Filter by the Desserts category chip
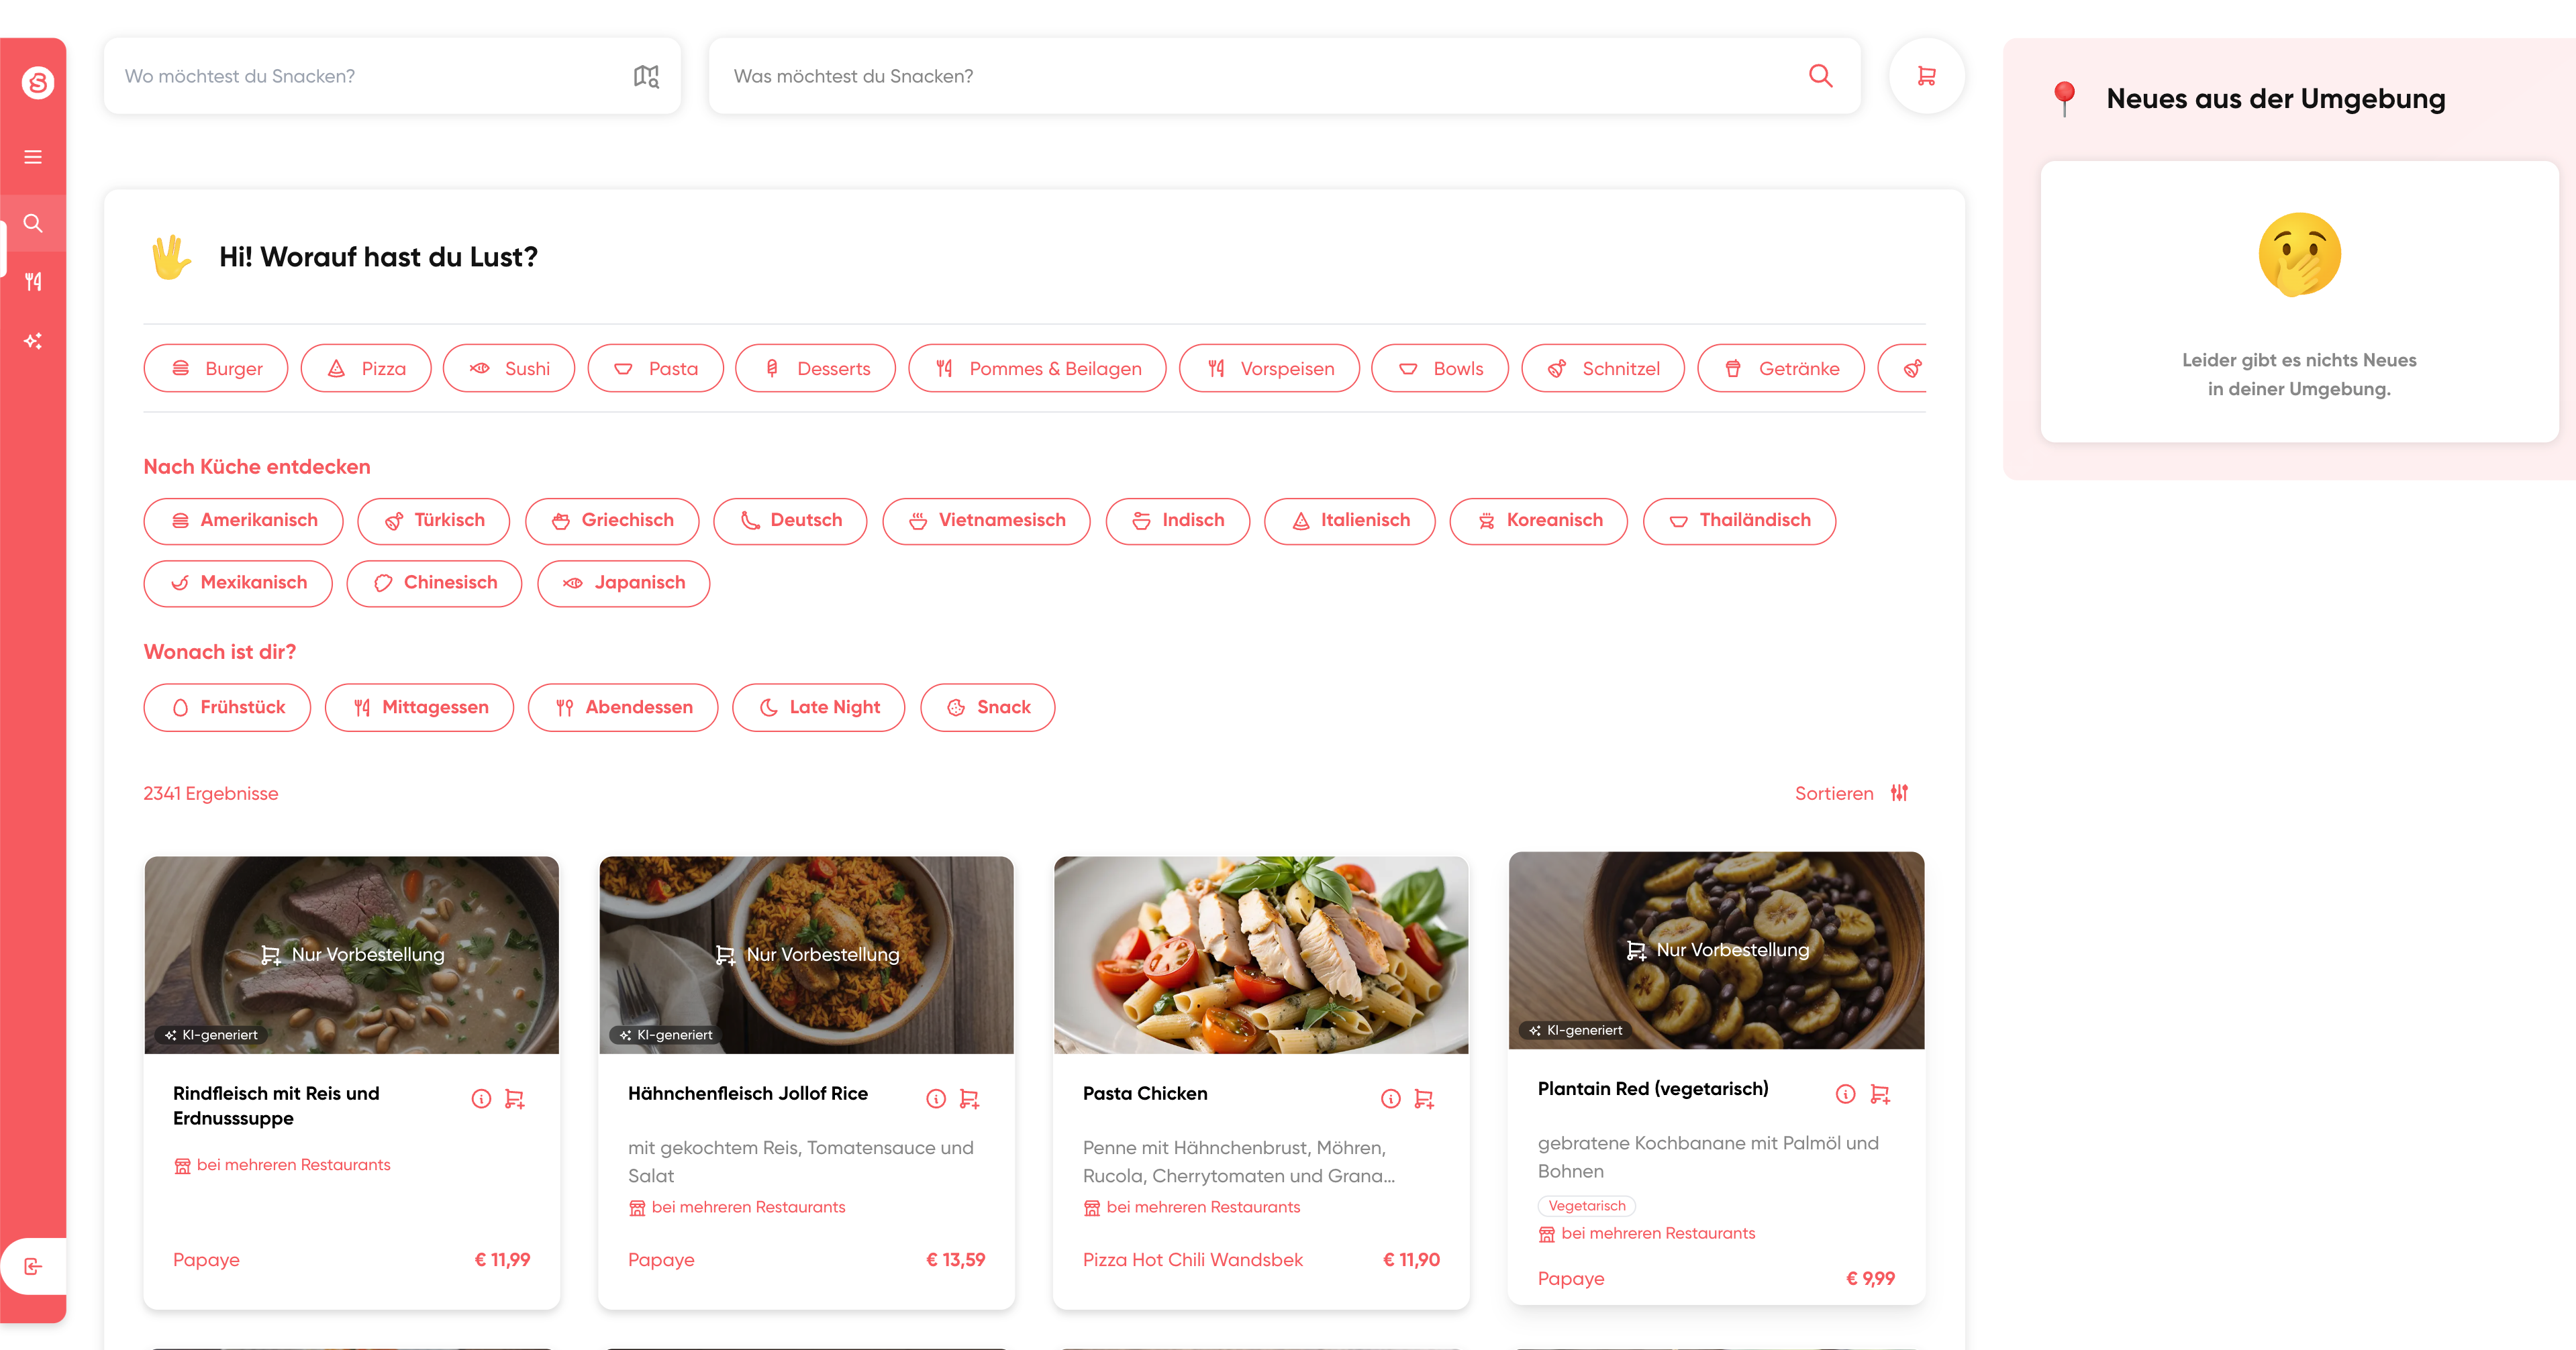2576x1350 pixels. coord(815,369)
